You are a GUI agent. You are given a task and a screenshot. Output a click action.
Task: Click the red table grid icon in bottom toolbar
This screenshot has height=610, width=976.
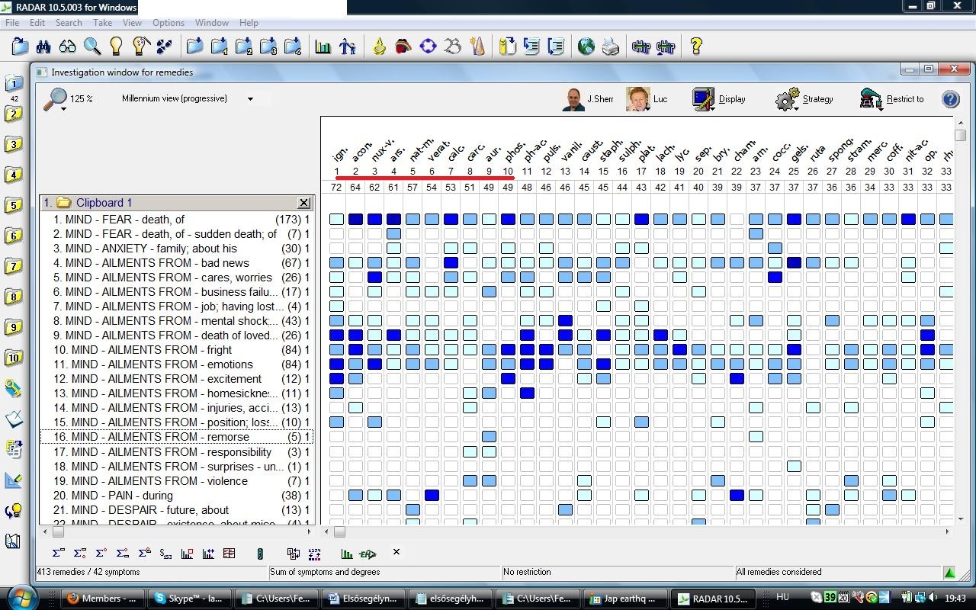pos(229,554)
